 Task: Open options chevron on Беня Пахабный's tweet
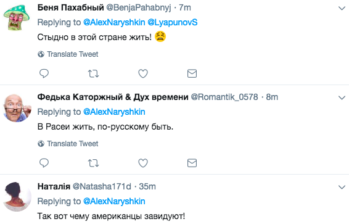point(342,9)
